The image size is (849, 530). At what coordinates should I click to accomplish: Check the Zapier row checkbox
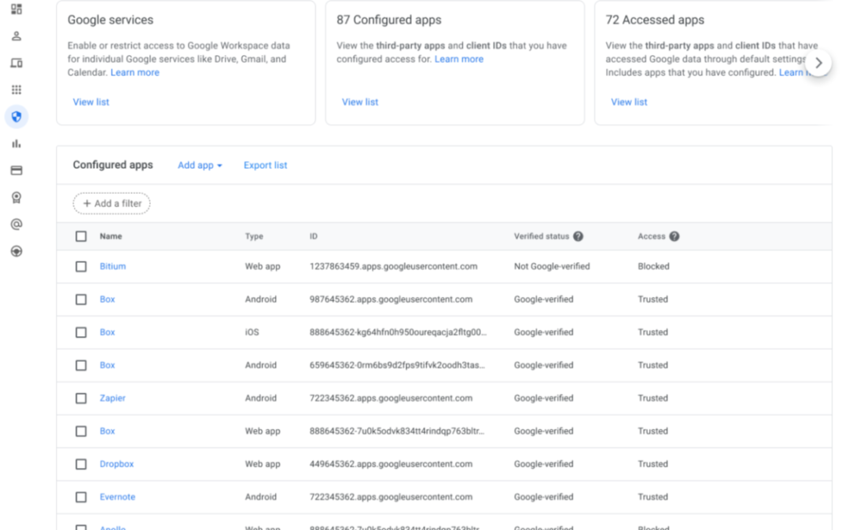81,399
